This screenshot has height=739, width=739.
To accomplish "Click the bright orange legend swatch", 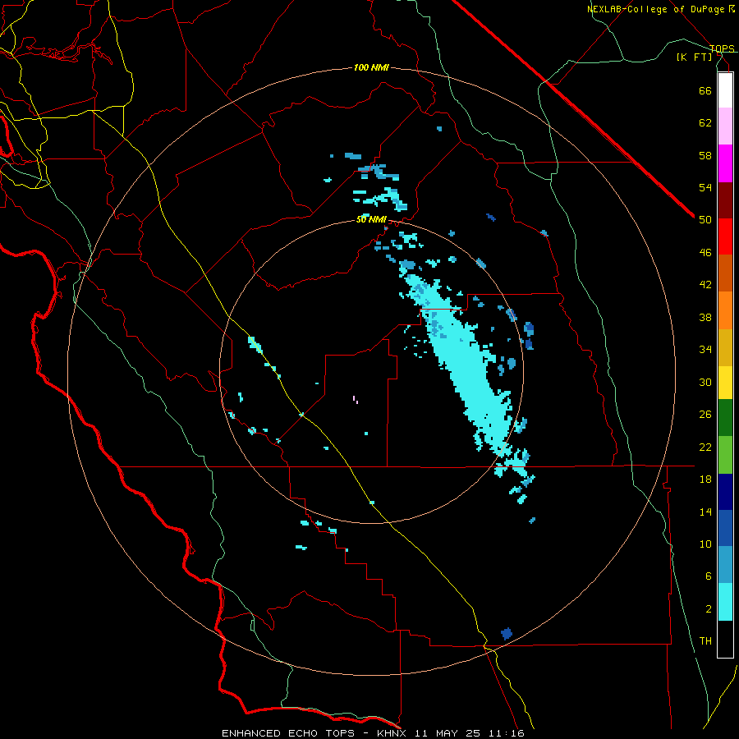I will point(725,310).
